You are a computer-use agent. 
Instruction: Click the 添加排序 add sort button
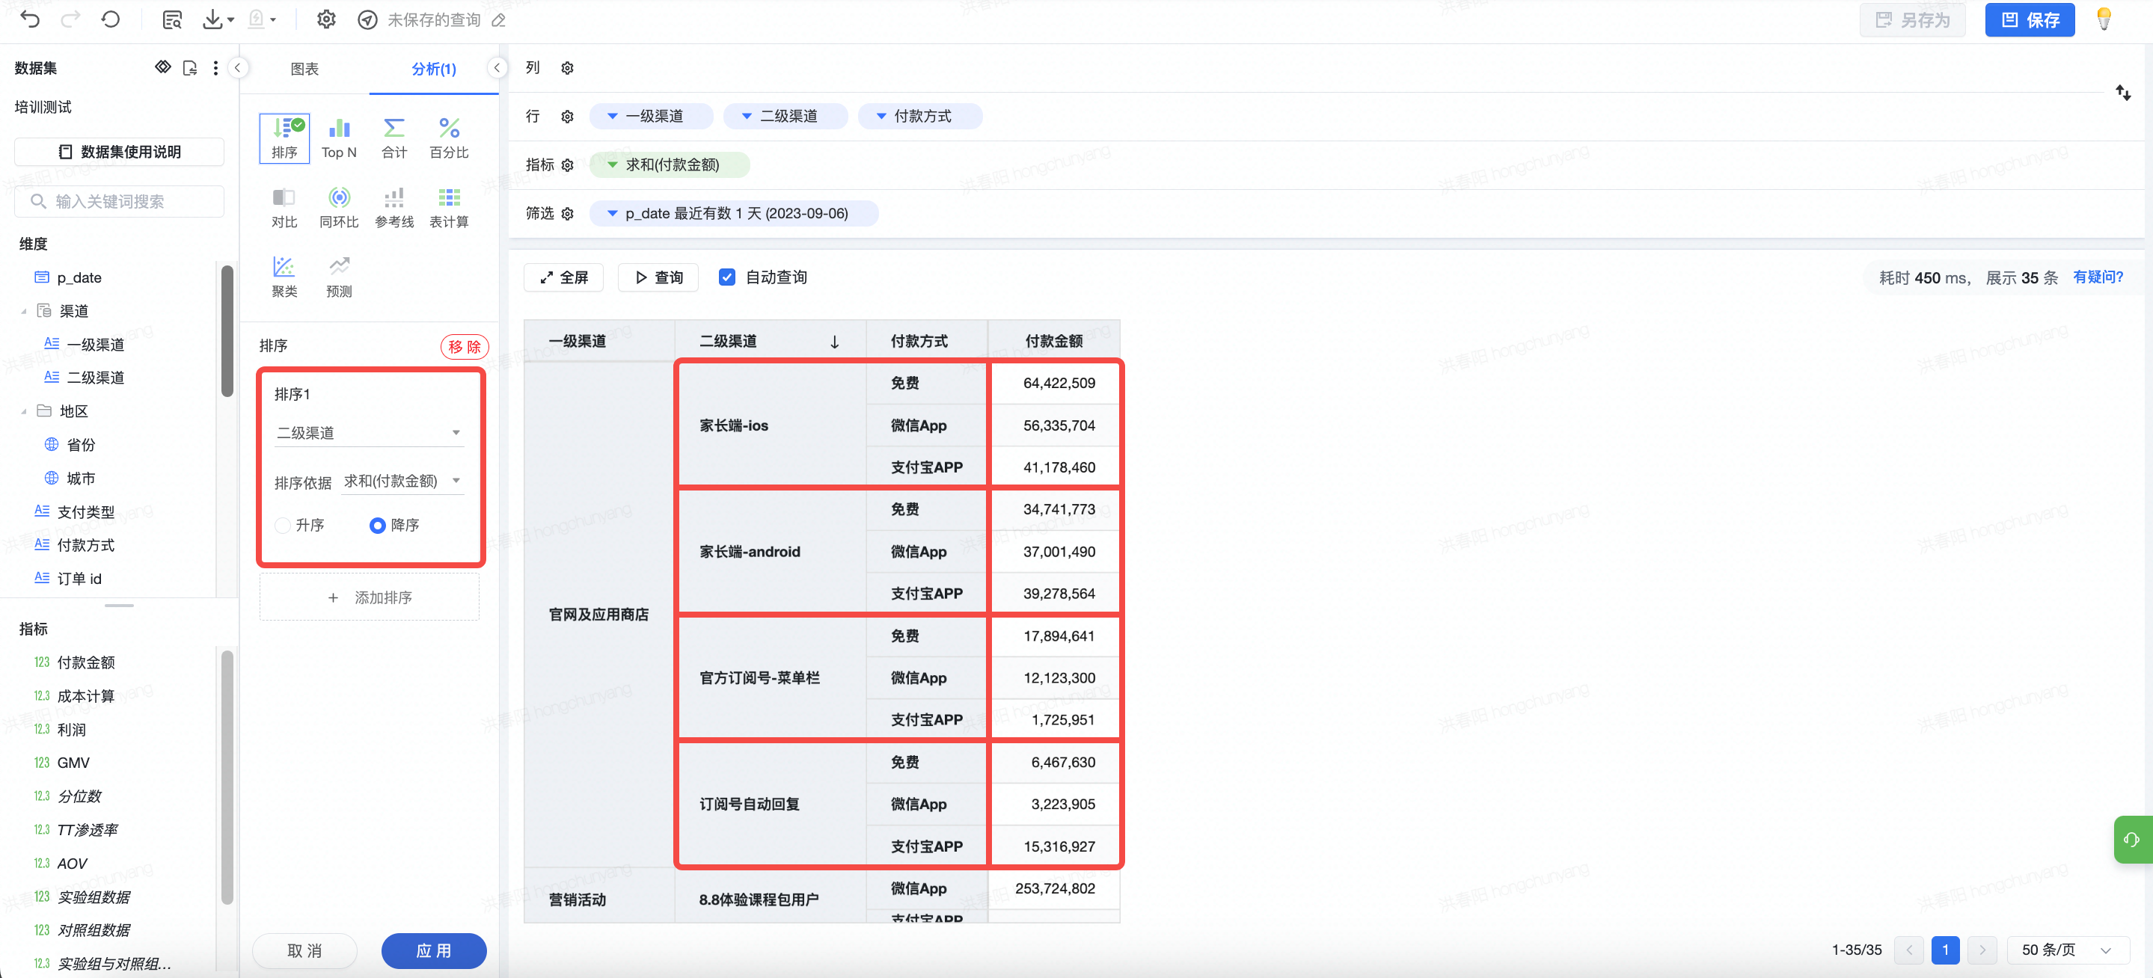[x=369, y=597]
